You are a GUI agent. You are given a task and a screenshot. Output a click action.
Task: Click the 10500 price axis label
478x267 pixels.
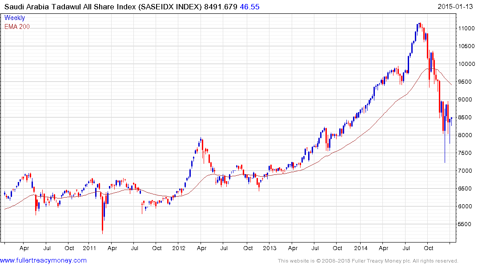466,46
